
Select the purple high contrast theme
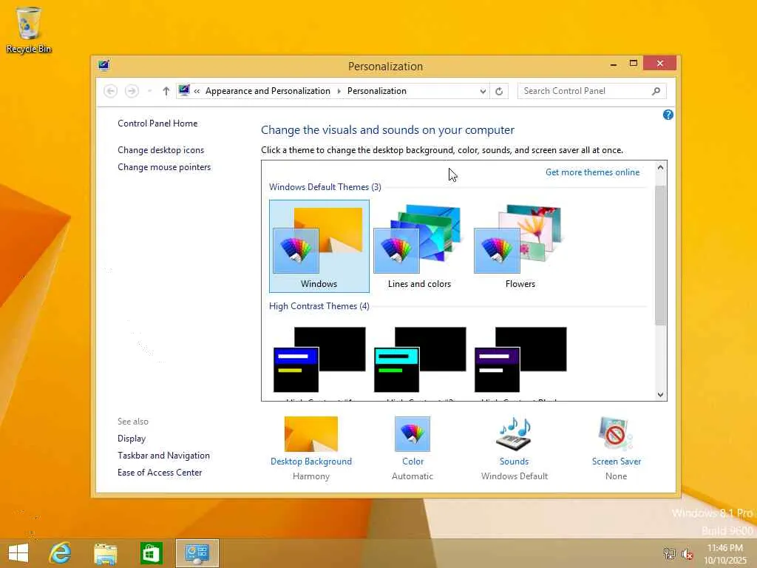[520, 360]
